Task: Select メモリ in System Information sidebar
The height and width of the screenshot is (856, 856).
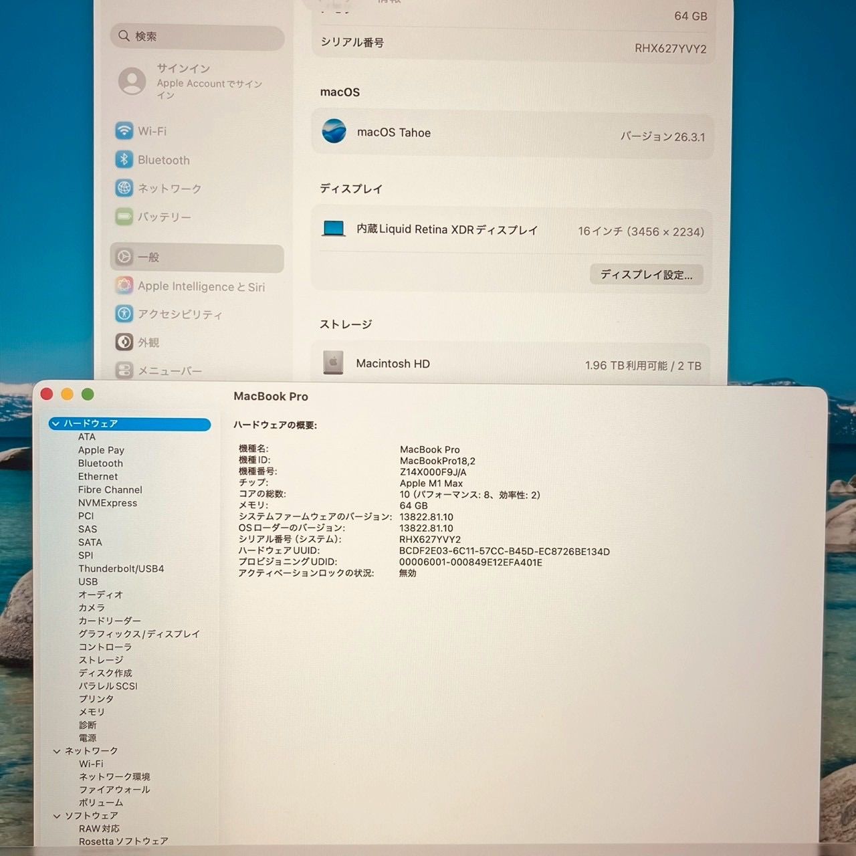Action: pyautogui.click(x=92, y=712)
